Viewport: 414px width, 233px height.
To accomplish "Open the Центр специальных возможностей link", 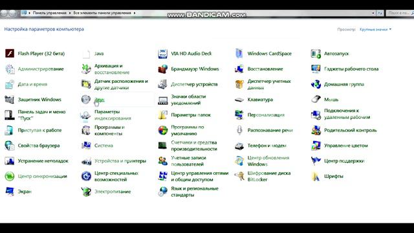I will coord(116,176).
